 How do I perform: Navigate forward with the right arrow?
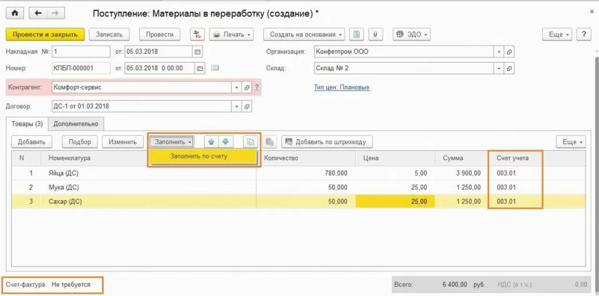tap(55, 13)
